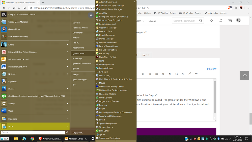The height and width of the screenshot is (142, 252).
Task: Open a new browser tab
Action: point(43,3)
